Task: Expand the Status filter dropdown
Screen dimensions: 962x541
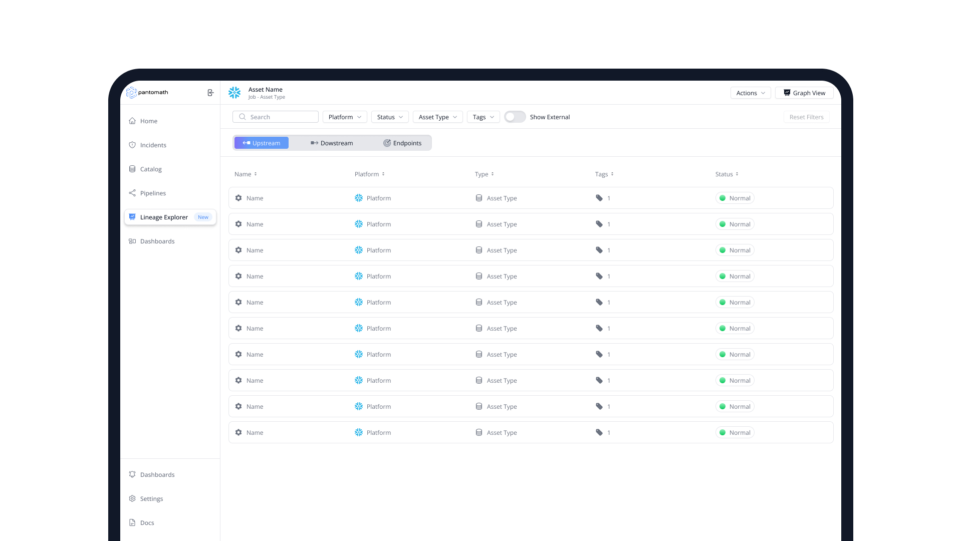Action: [390, 117]
